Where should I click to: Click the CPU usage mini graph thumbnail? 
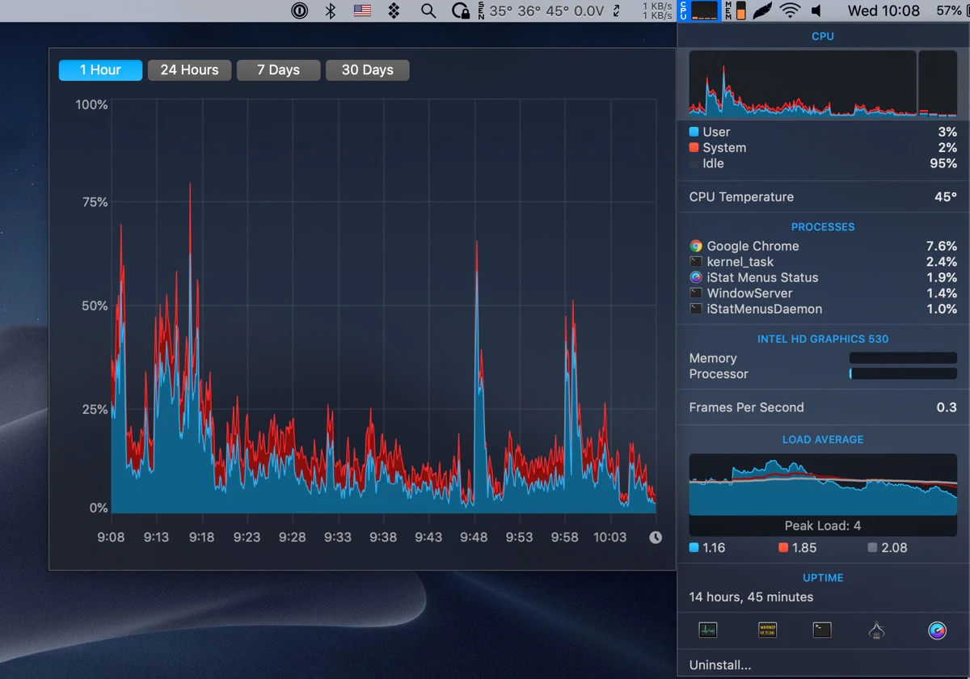point(822,84)
